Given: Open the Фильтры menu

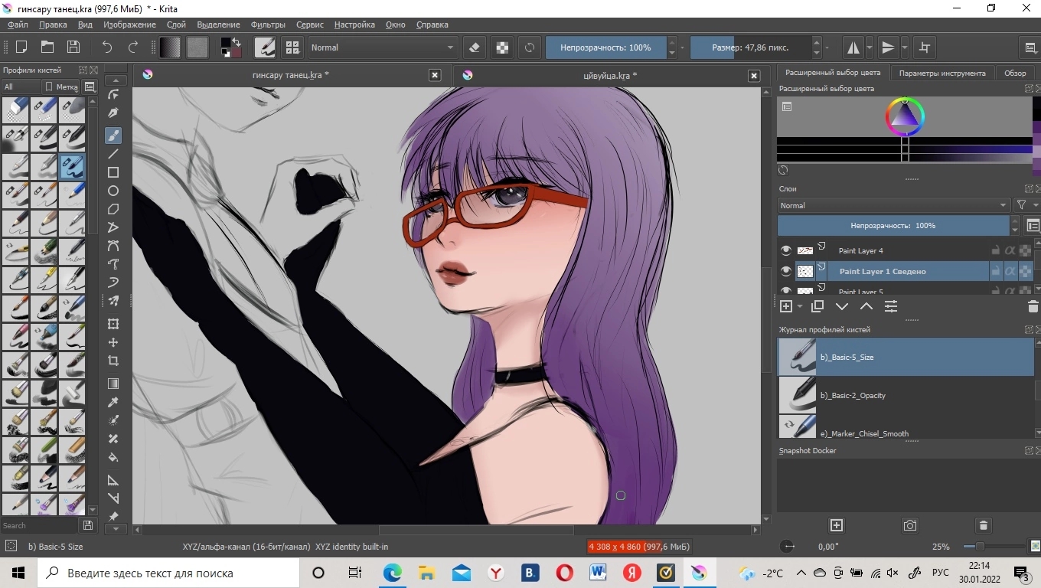Looking at the screenshot, I should tap(268, 24).
